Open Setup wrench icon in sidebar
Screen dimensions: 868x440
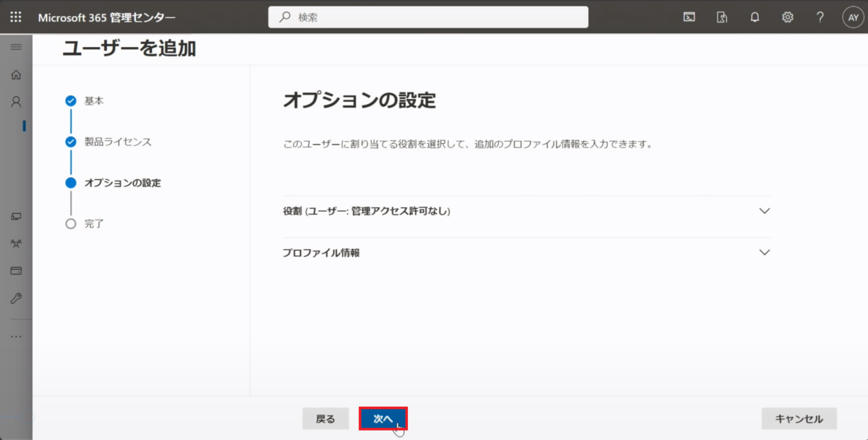16,298
